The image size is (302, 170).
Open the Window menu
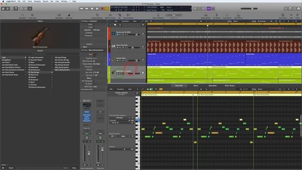coord(64,1)
